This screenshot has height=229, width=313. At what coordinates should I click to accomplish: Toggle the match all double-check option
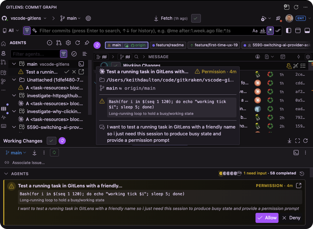click(278, 31)
